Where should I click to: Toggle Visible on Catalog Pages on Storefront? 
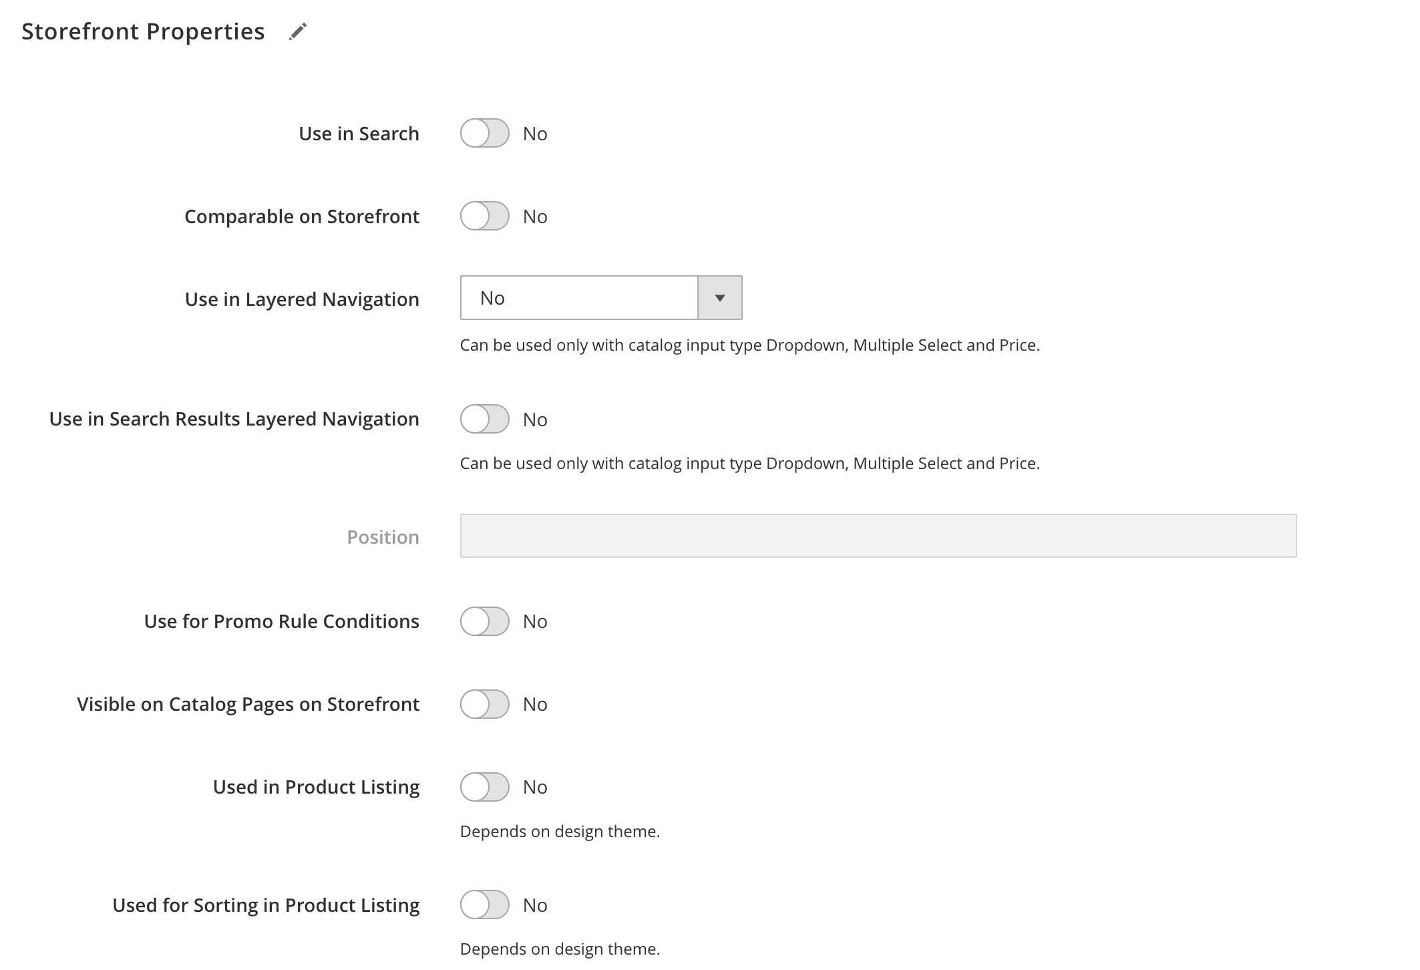[484, 704]
